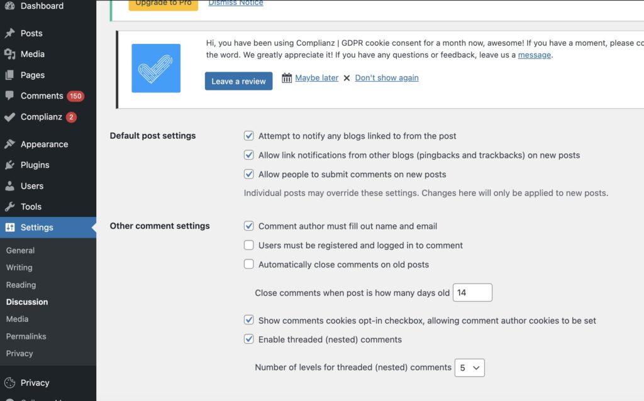Click the Appearance paintbrush icon

(9, 144)
